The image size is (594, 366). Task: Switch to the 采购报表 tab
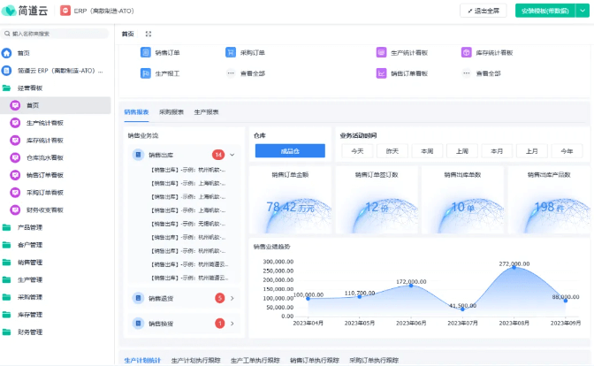tap(171, 112)
